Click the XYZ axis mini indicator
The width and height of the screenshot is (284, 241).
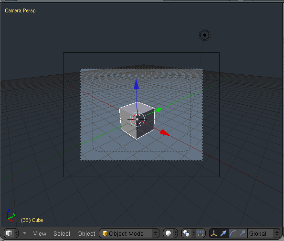pyautogui.click(x=11, y=215)
